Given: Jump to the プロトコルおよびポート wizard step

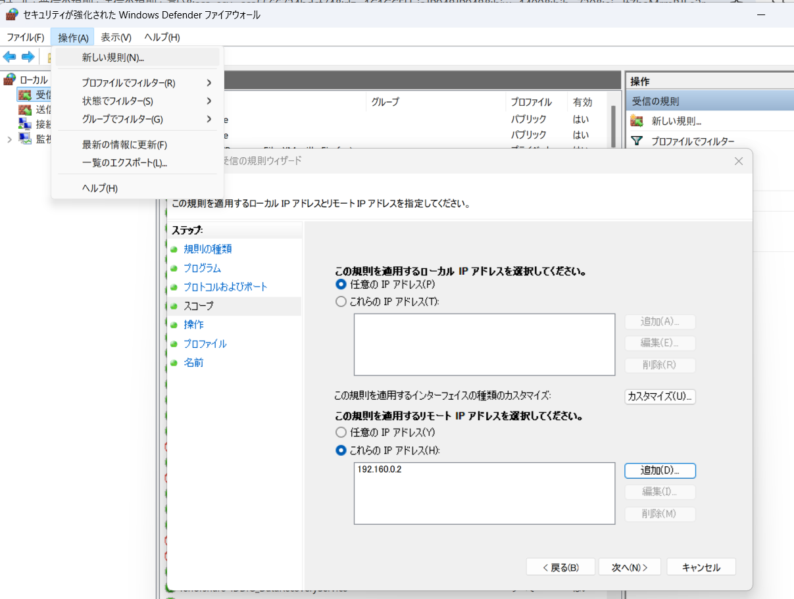Looking at the screenshot, I should 226,287.
